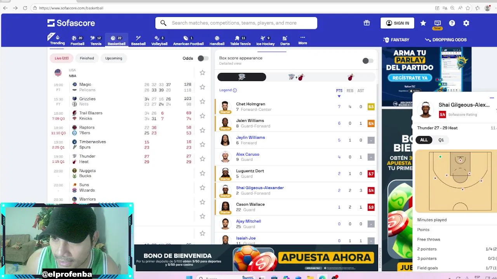This screenshot has width=497, height=279.
Task: Open the gift box rewards icon
Action: [x=367, y=23]
